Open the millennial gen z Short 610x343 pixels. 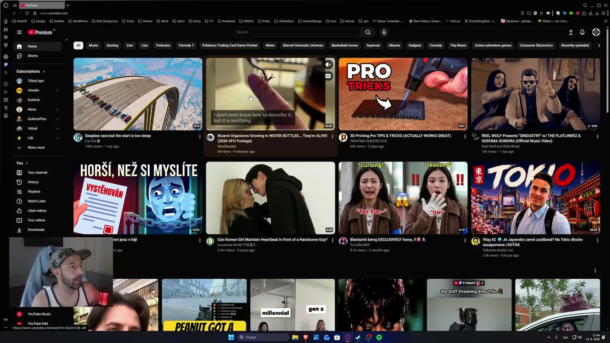292,305
